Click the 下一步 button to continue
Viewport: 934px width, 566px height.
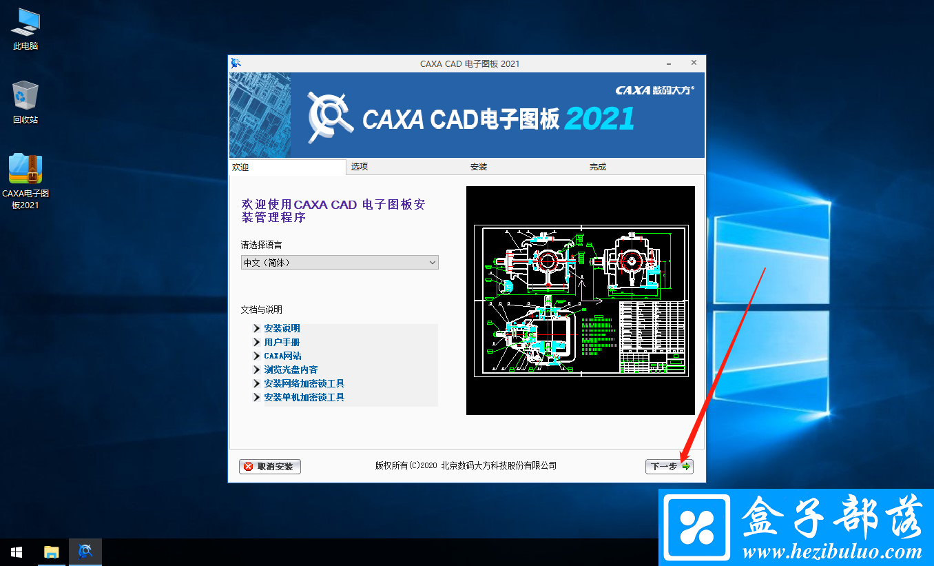tap(667, 466)
